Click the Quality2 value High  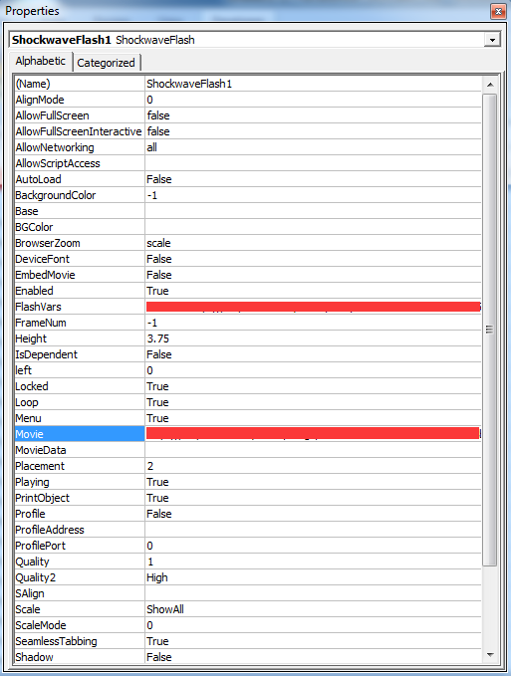coord(313,578)
